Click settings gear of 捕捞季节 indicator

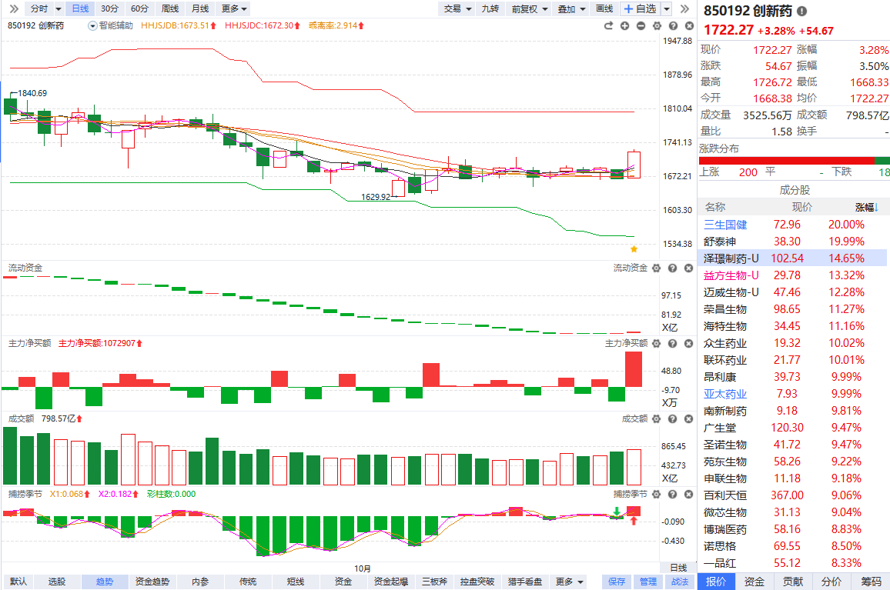pyautogui.click(x=657, y=494)
